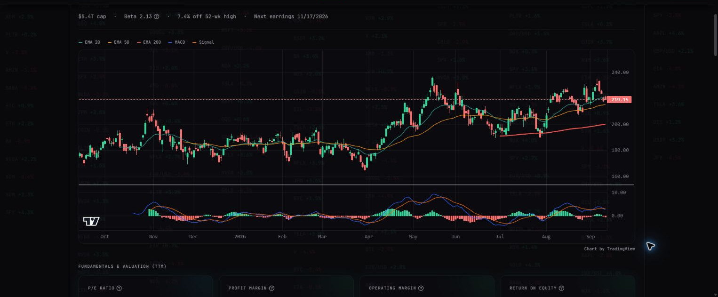Click the P/E RATIO card label

tap(101, 288)
